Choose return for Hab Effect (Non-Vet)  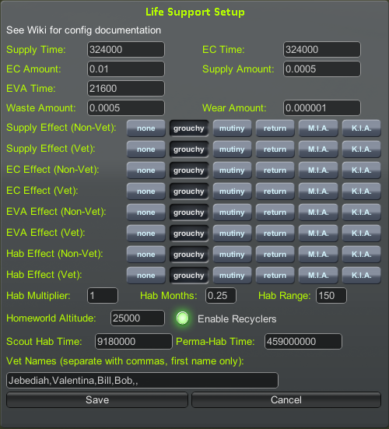pyautogui.click(x=275, y=254)
